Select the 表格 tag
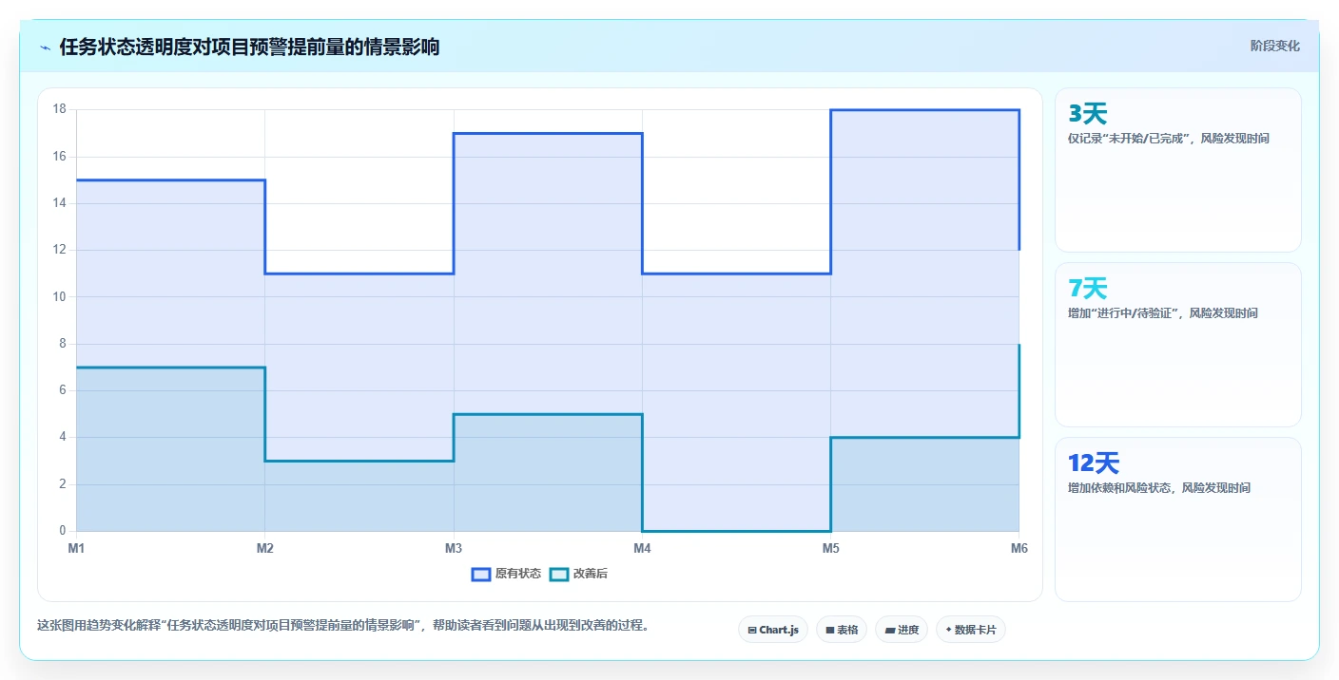The image size is (1339, 680). tap(842, 630)
